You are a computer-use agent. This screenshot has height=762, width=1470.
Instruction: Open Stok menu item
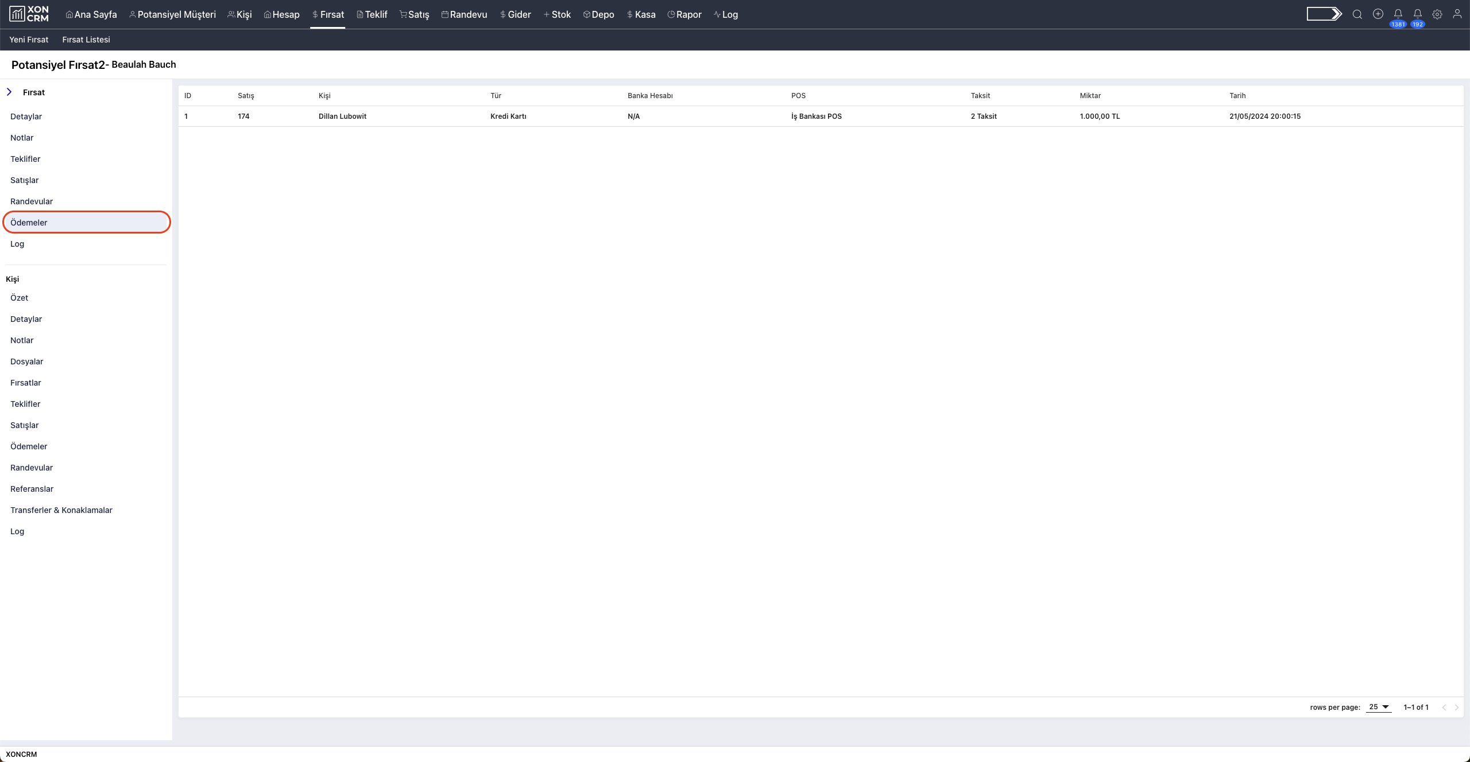tap(557, 14)
